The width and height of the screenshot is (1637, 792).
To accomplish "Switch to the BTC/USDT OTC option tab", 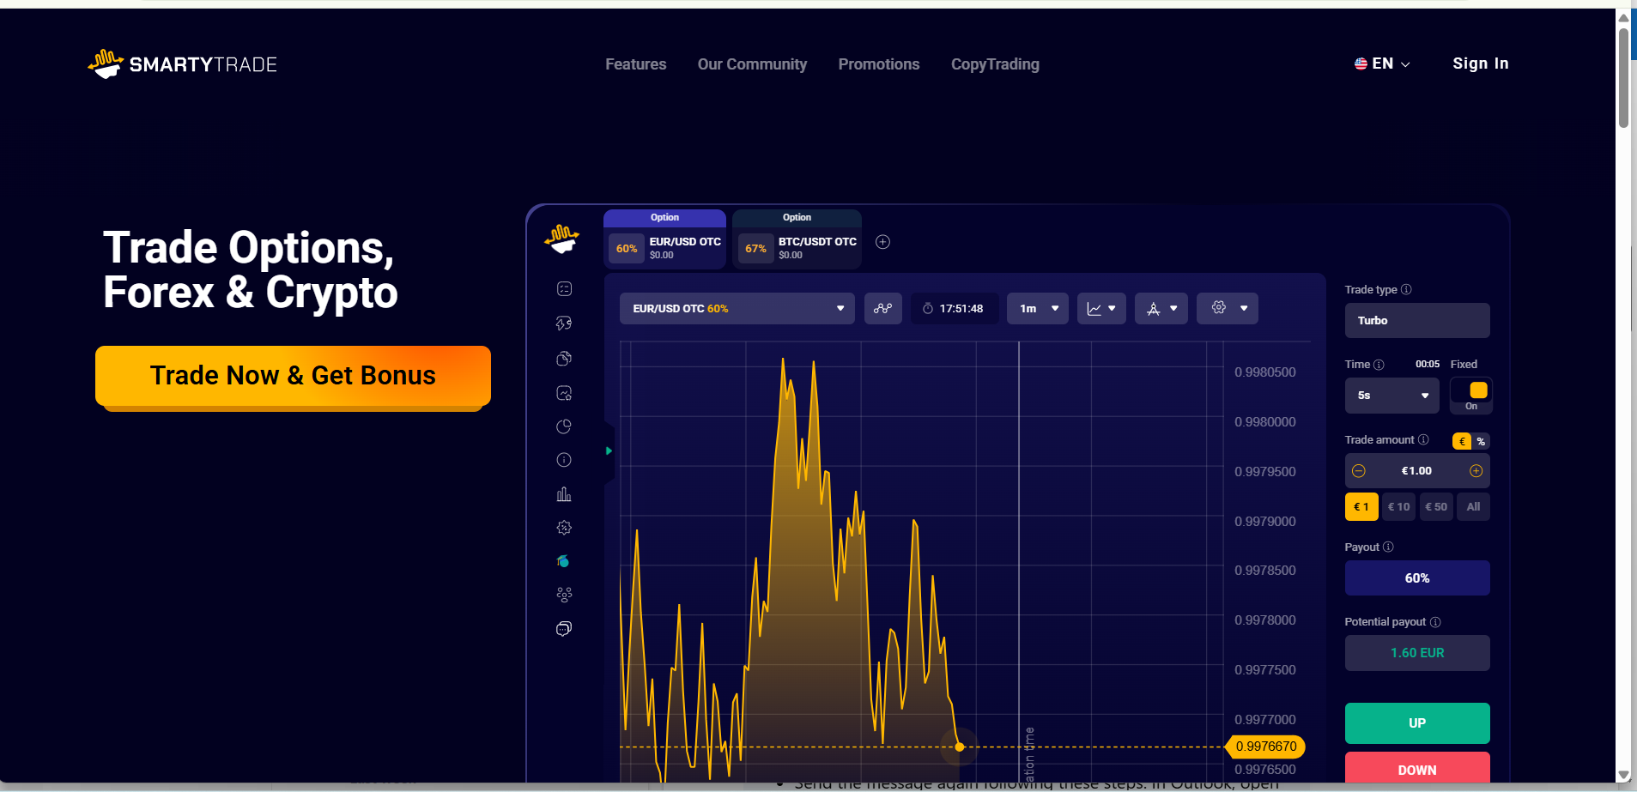I will point(797,239).
